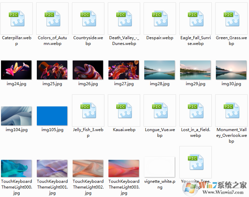249x197 pixels.
Task: Click the file name 'TouchKeyboardThemeLight001.jpg'
Action: click(x=52, y=187)
